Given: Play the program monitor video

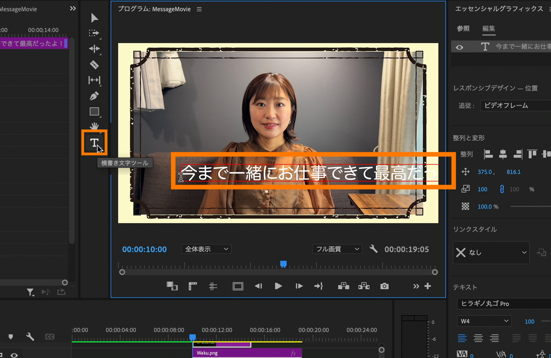Looking at the screenshot, I should 278,286.
